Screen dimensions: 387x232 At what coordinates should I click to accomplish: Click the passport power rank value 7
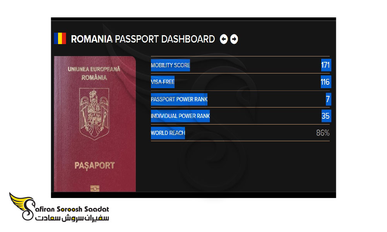328,99
